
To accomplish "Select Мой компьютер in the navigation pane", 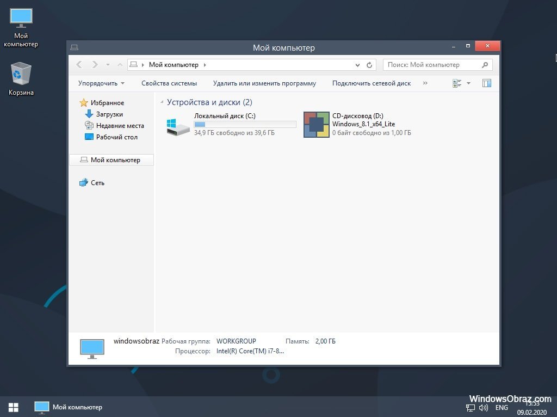I will pos(112,160).
